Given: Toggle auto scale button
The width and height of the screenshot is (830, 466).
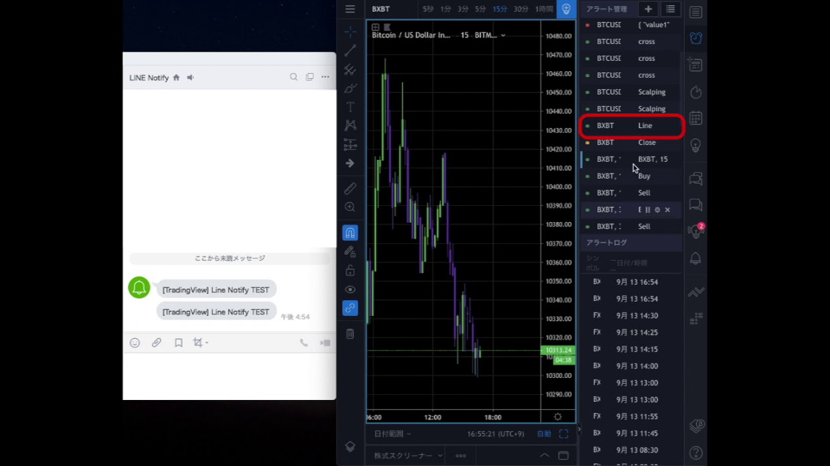Looking at the screenshot, I should point(544,434).
